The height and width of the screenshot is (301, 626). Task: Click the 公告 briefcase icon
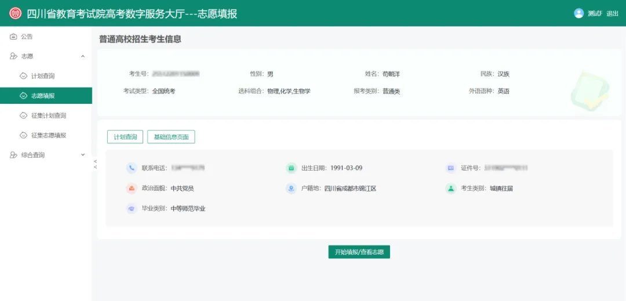pyautogui.click(x=13, y=37)
